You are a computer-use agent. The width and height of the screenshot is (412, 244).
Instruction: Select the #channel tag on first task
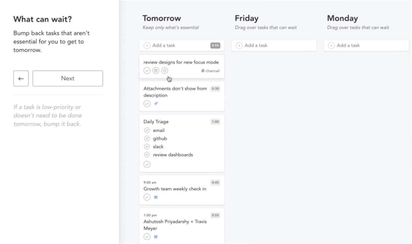pos(210,71)
